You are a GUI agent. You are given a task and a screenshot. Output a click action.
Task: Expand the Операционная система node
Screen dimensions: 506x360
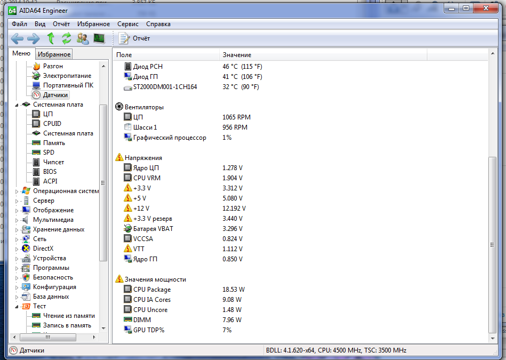pyautogui.click(x=17, y=191)
